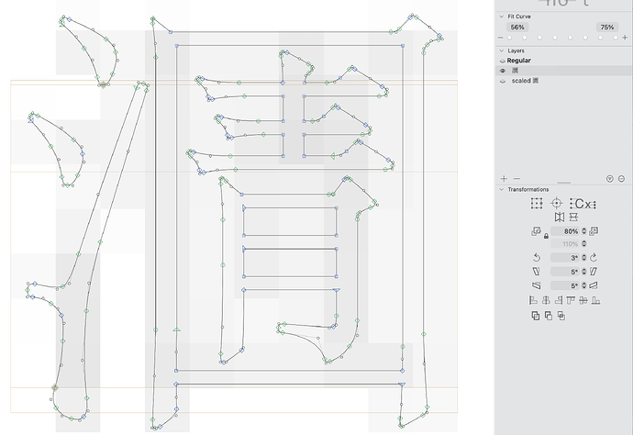Rotate selection clockwise by 3°

tap(594, 257)
